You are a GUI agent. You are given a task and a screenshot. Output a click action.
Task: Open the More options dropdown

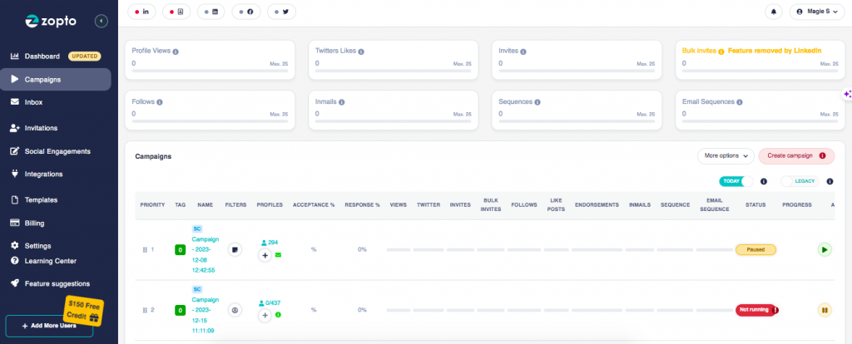[725, 155]
